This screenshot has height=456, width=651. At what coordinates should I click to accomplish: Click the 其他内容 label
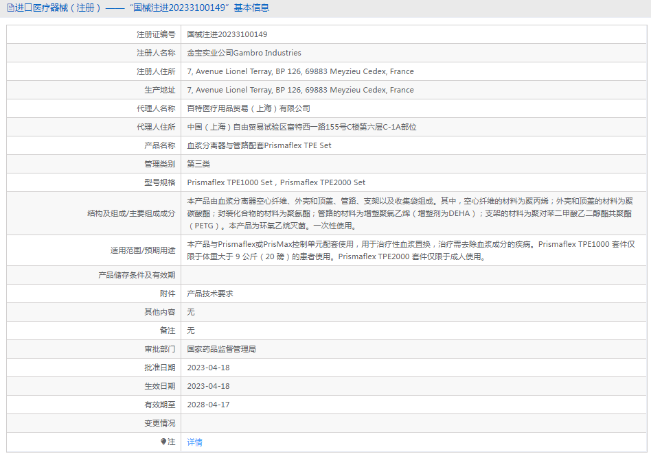pyautogui.click(x=160, y=312)
